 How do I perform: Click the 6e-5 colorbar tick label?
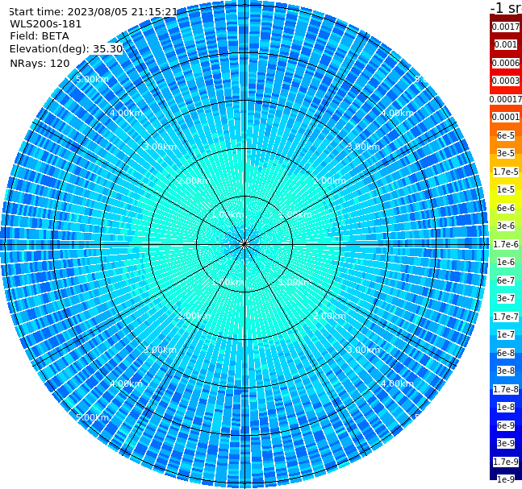coord(506,135)
